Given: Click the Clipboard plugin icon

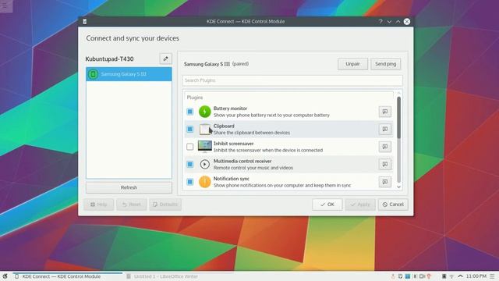Looking at the screenshot, I should point(204,129).
